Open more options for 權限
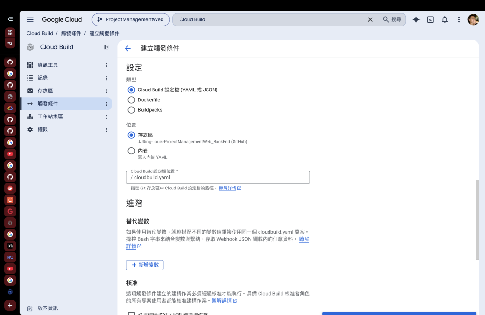 (x=106, y=130)
